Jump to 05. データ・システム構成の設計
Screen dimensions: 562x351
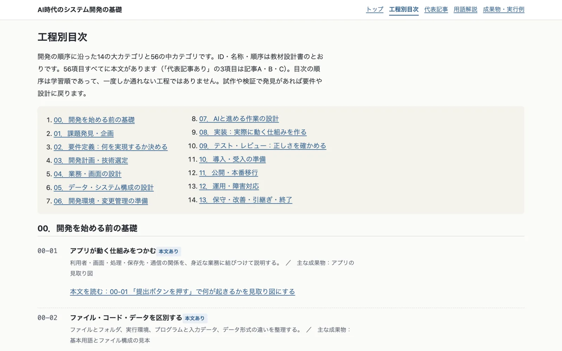coord(104,188)
